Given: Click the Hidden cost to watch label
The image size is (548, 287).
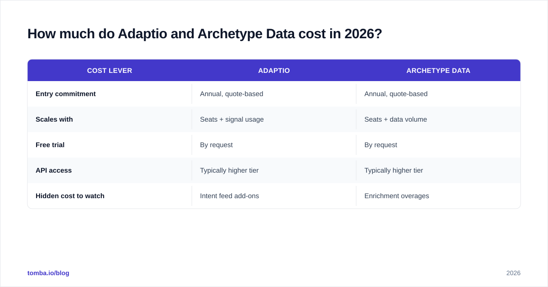Looking at the screenshot, I should click(70, 196).
